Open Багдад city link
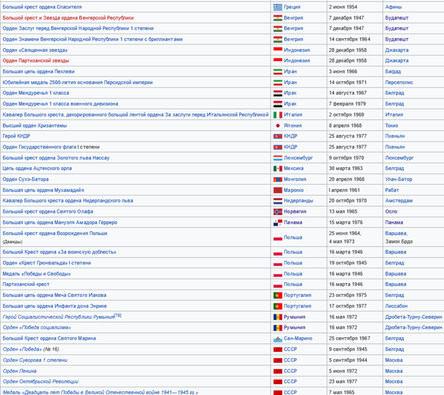 [x=393, y=72]
